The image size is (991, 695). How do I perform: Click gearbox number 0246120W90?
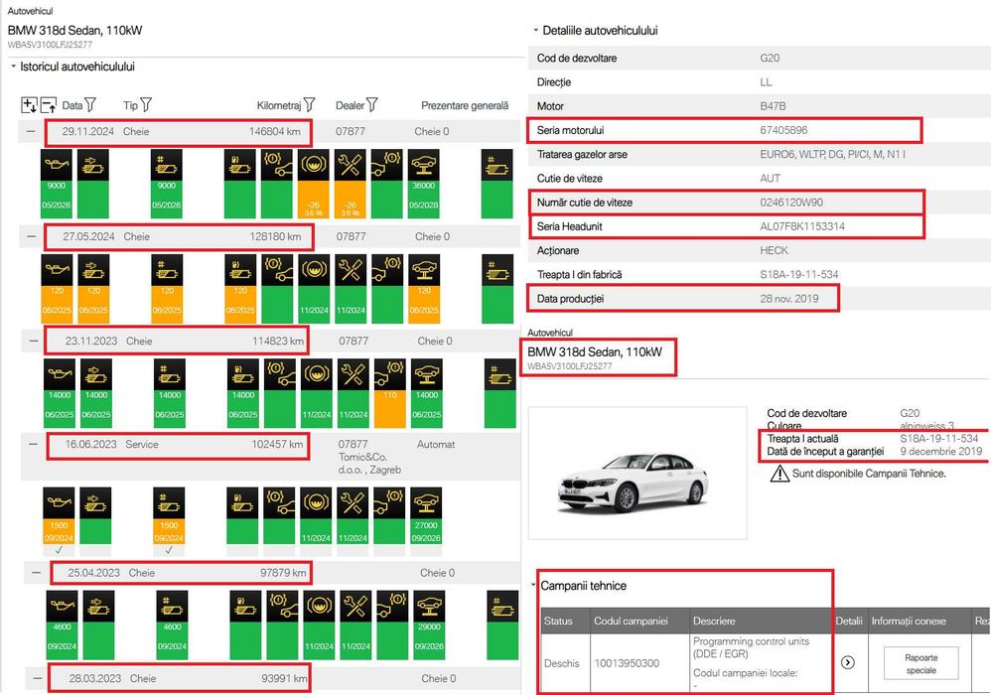click(791, 203)
